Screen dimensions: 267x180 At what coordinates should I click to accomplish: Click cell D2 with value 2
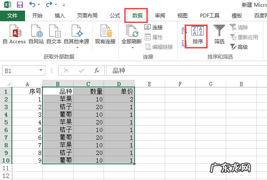click(119, 99)
